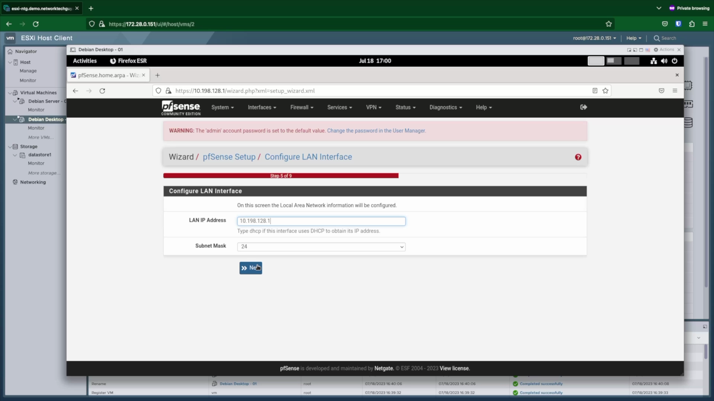Open new tab in outer browser

click(x=91, y=8)
